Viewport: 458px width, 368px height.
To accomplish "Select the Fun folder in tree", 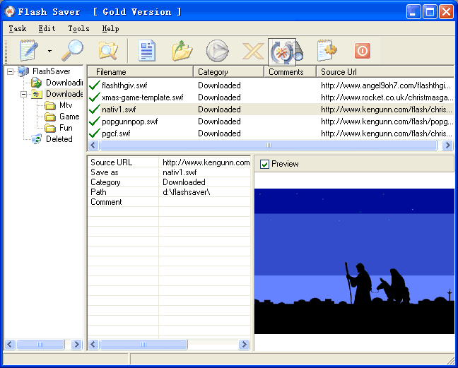I will [x=66, y=128].
